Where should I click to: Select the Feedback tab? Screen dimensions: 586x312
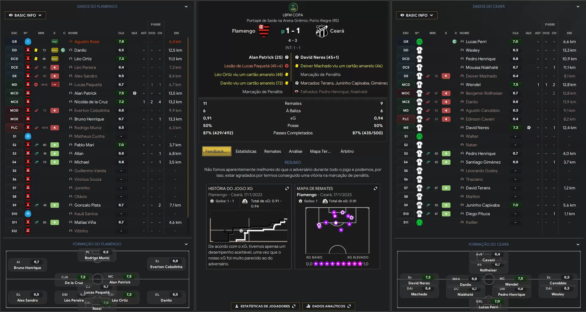pos(217,151)
